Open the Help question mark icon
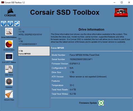 [4, 23]
